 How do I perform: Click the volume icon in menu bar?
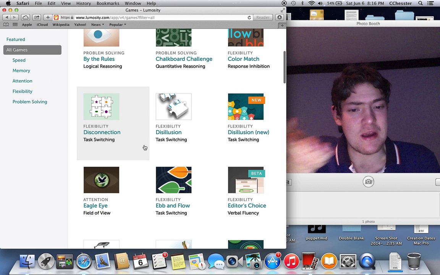point(320,3)
